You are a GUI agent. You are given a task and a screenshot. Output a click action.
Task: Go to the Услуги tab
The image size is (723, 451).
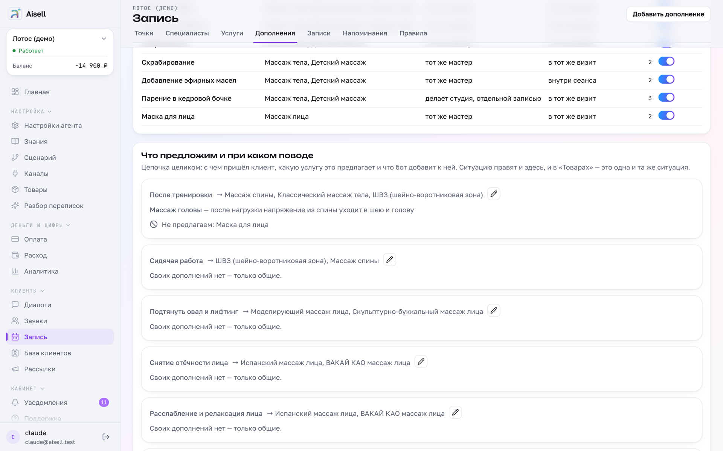(232, 33)
